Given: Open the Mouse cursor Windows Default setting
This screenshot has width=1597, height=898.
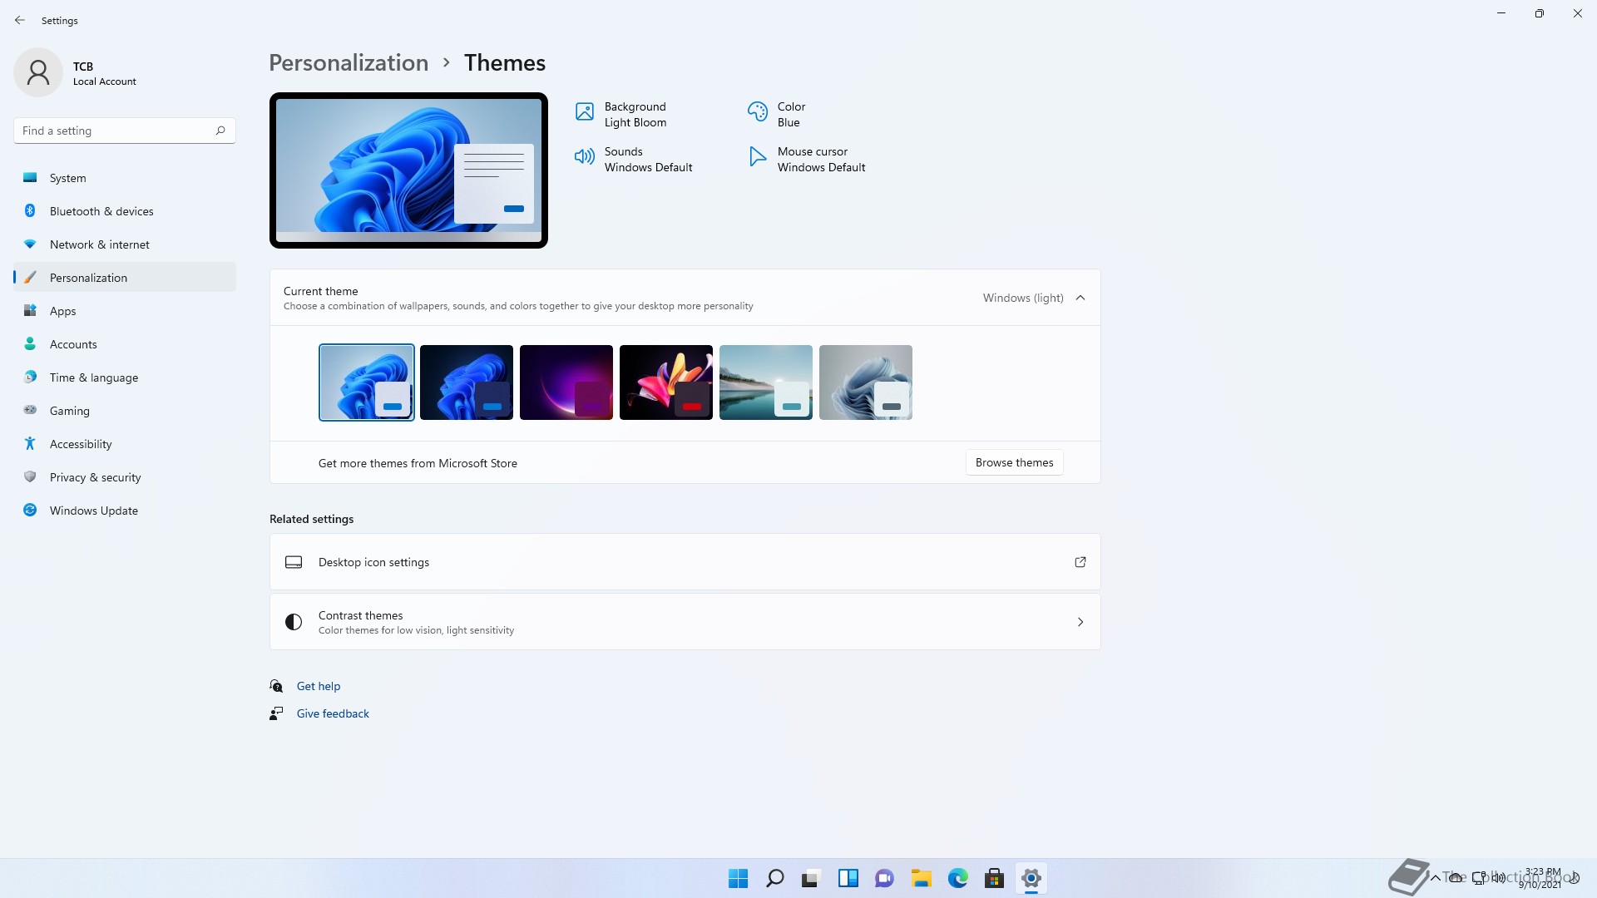Looking at the screenshot, I should (807, 160).
